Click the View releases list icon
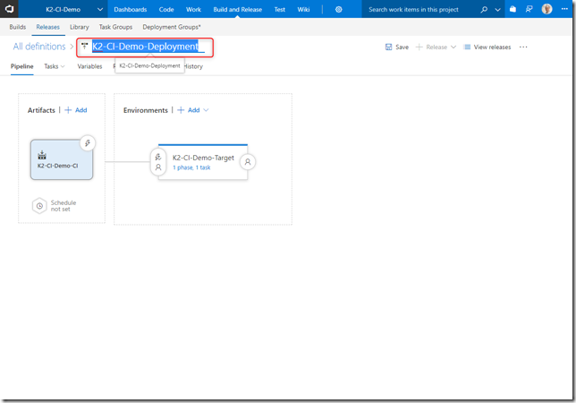The height and width of the screenshot is (403, 576). [467, 47]
